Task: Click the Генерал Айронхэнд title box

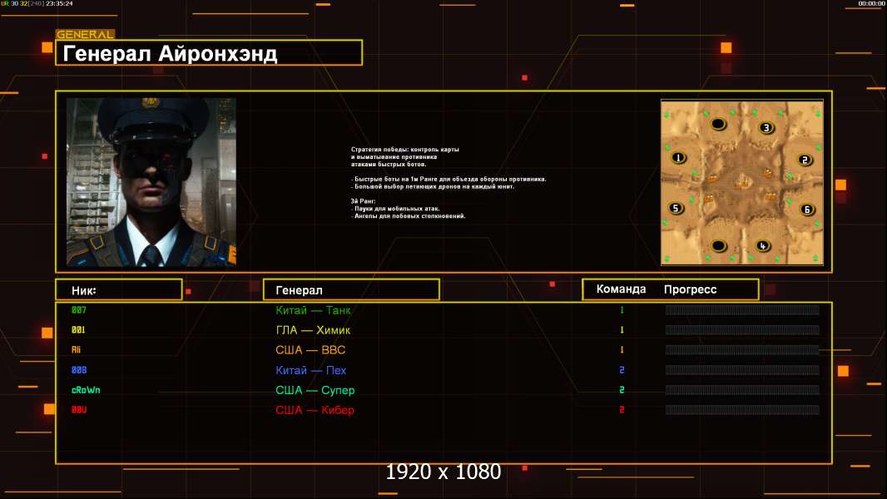Action: (x=209, y=52)
